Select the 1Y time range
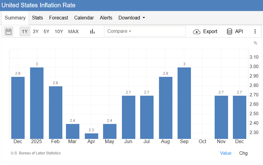Screen dimensions: 263x165 25,32
